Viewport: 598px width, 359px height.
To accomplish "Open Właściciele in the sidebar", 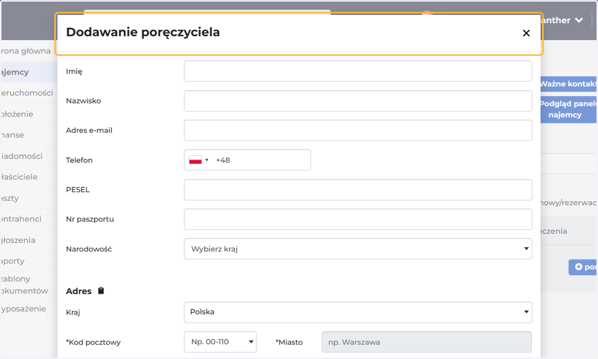I will (x=19, y=177).
